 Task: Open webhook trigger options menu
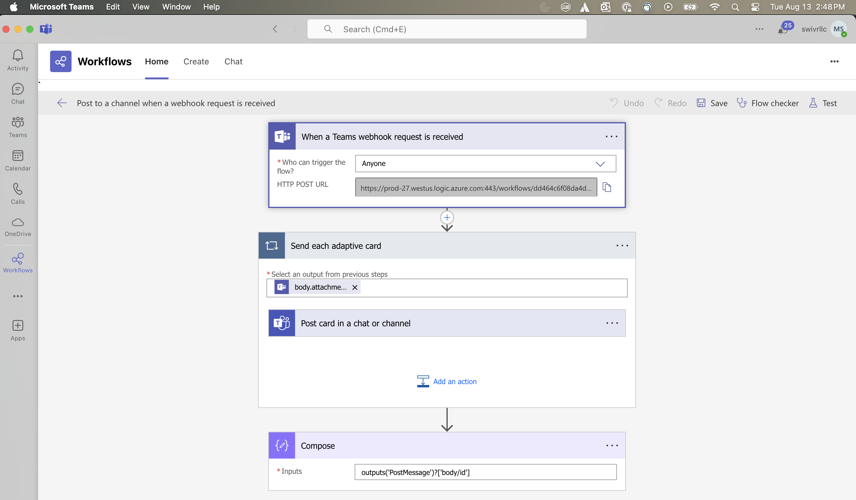point(611,136)
